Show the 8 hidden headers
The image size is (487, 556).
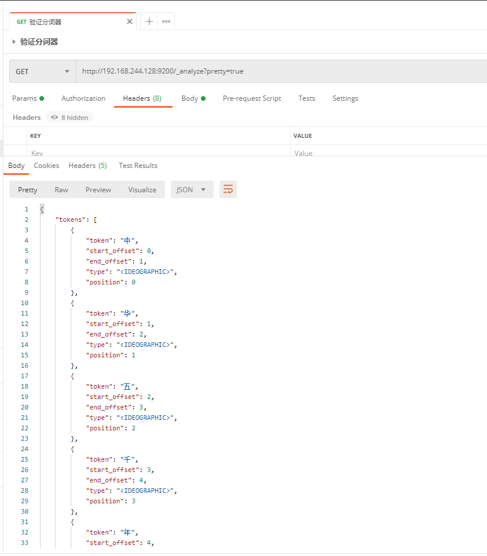pos(70,118)
